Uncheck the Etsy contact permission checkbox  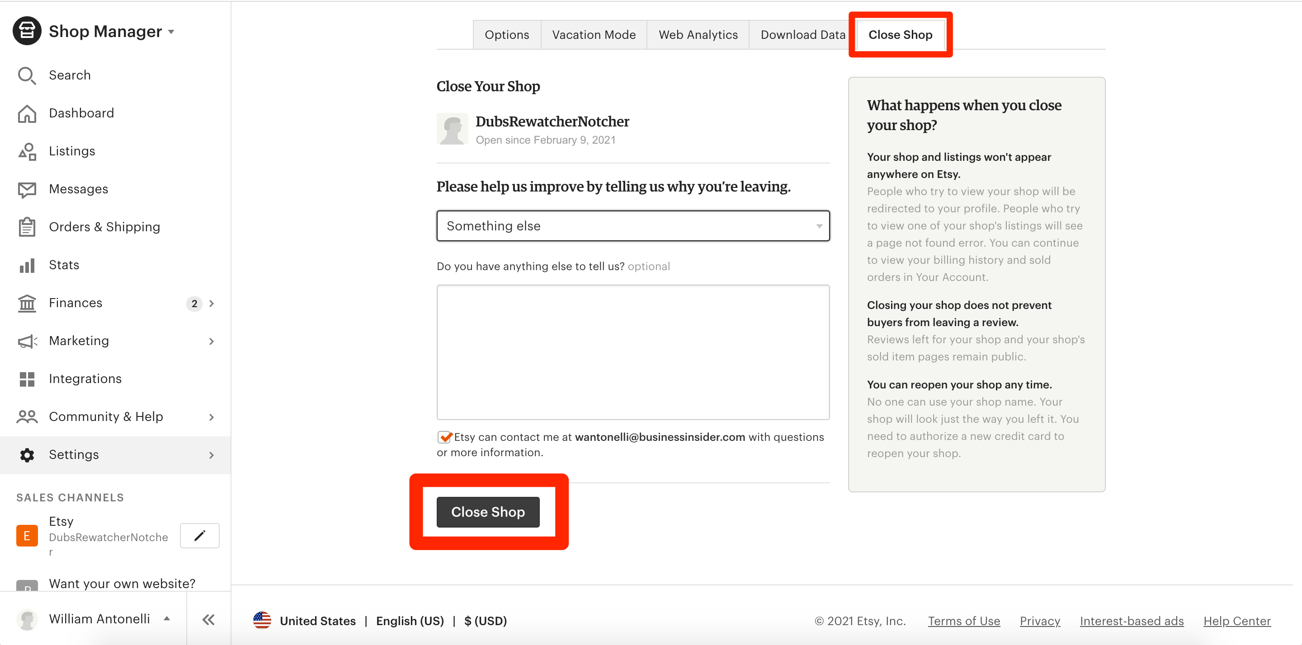[444, 436]
